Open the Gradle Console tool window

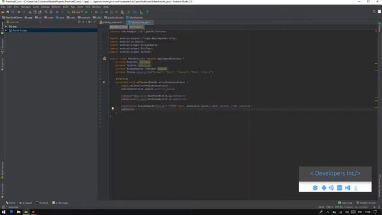(x=366, y=203)
